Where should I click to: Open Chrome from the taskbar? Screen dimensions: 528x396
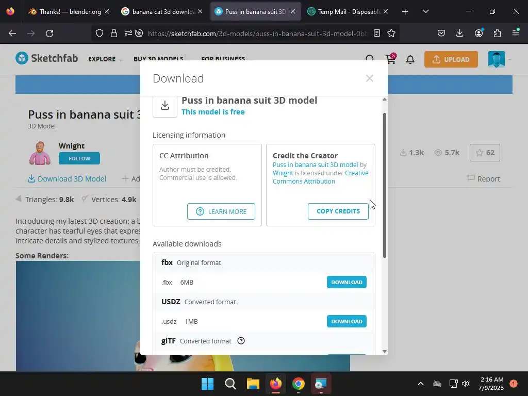[299, 384]
